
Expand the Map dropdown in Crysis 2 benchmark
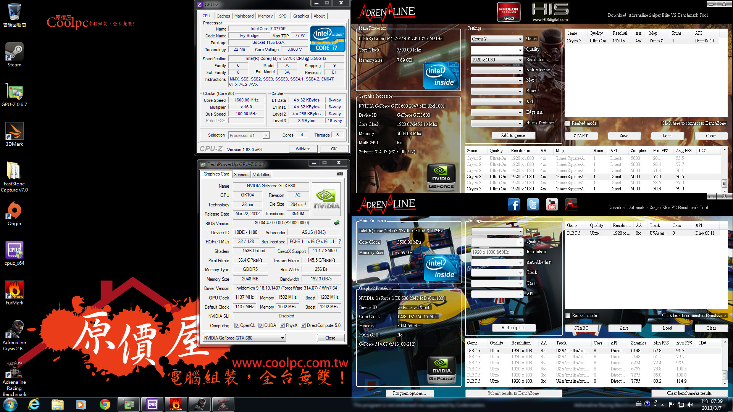pos(497,80)
